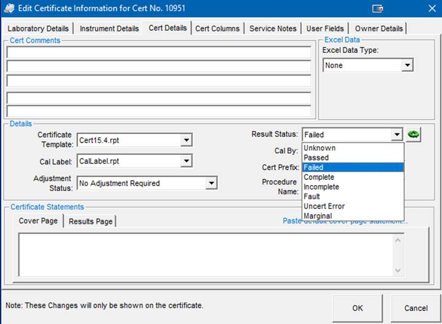
Task: Open the Excel Data Type dropdown
Action: point(407,65)
